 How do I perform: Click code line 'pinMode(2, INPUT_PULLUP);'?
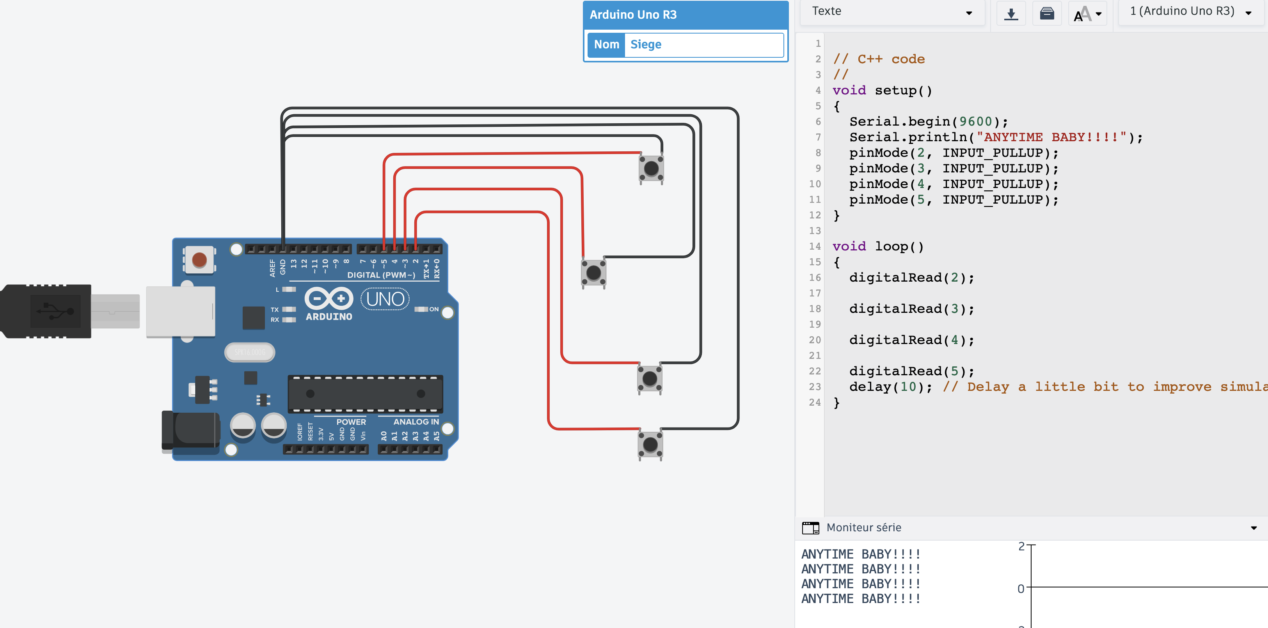pyautogui.click(x=954, y=153)
